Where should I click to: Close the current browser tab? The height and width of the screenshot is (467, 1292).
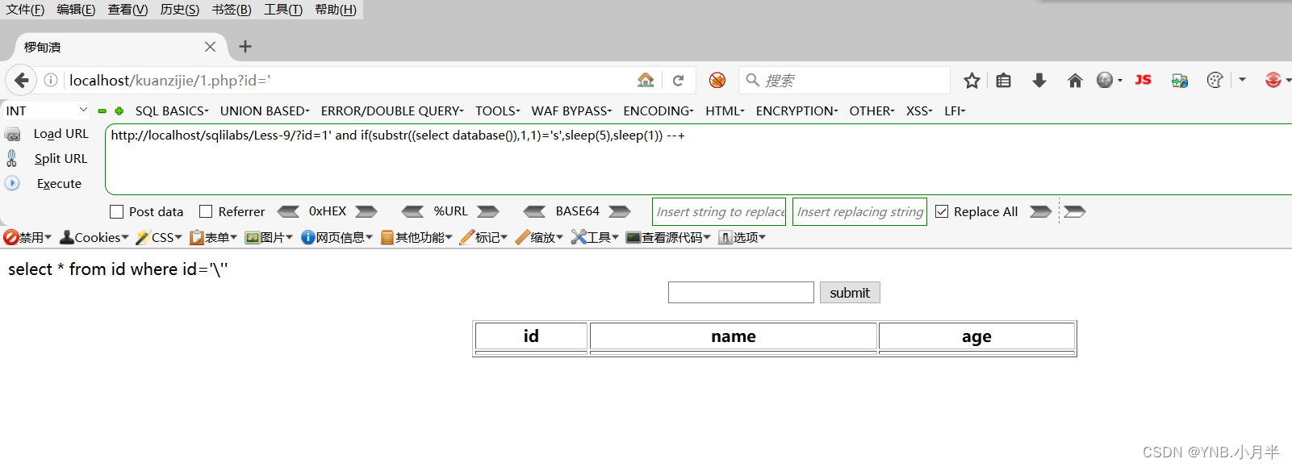point(210,47)
